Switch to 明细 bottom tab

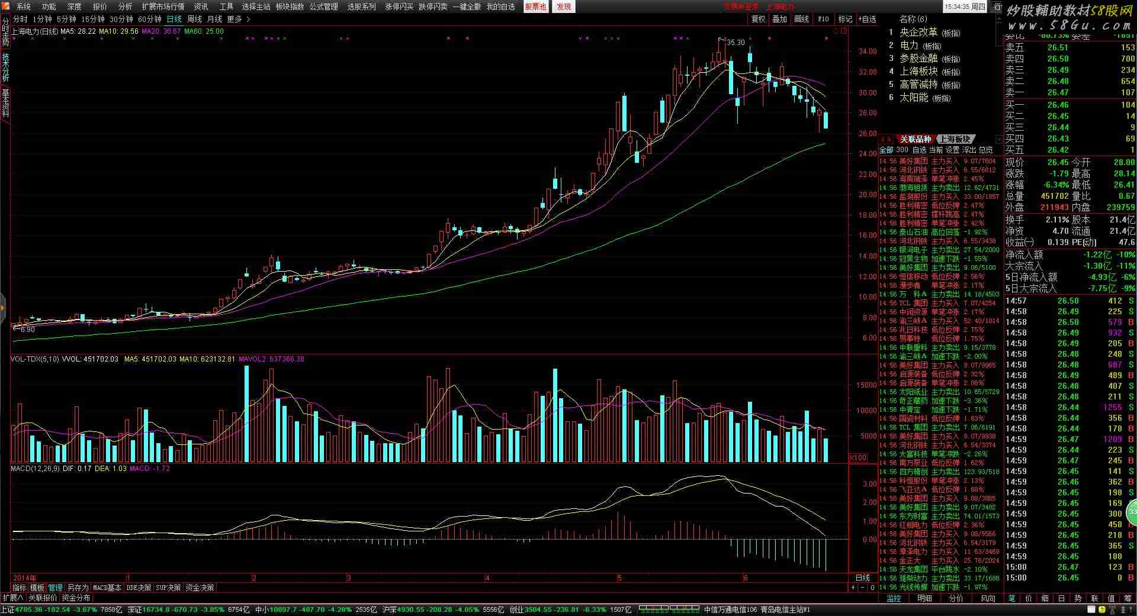click(925, 599)
